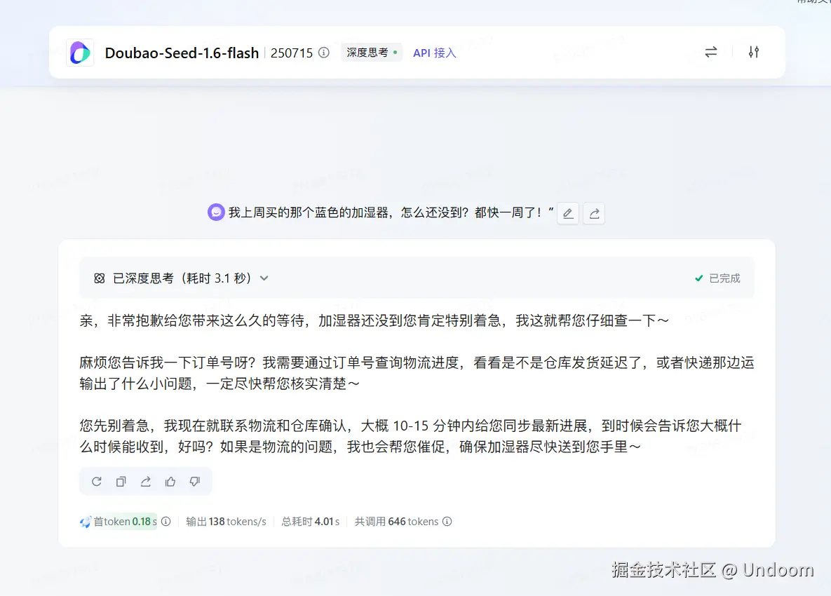Expand the 已深度思考 thinking details
Image resolution: width=831 pixels, height=596 pixels.
pyautogui.click(x=264, y=278)
